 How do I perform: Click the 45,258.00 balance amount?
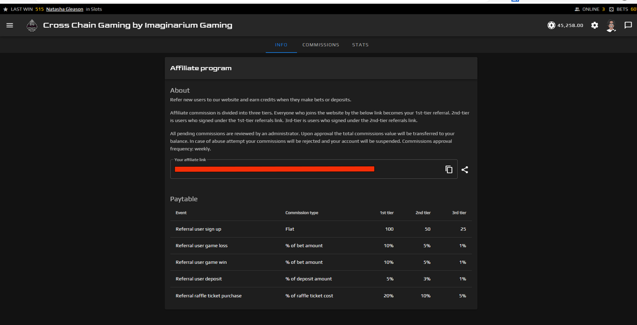[x=571, y=25]
